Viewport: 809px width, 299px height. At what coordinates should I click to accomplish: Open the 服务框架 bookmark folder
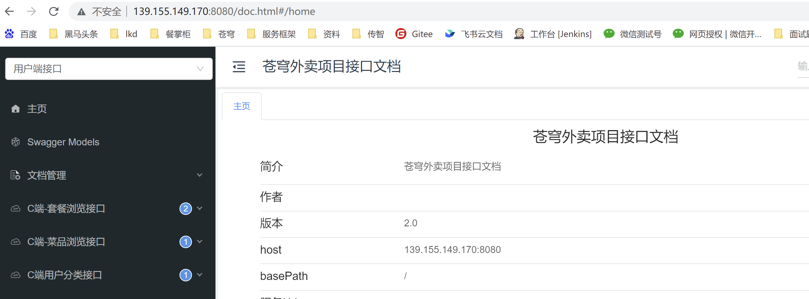pos(272,34)
